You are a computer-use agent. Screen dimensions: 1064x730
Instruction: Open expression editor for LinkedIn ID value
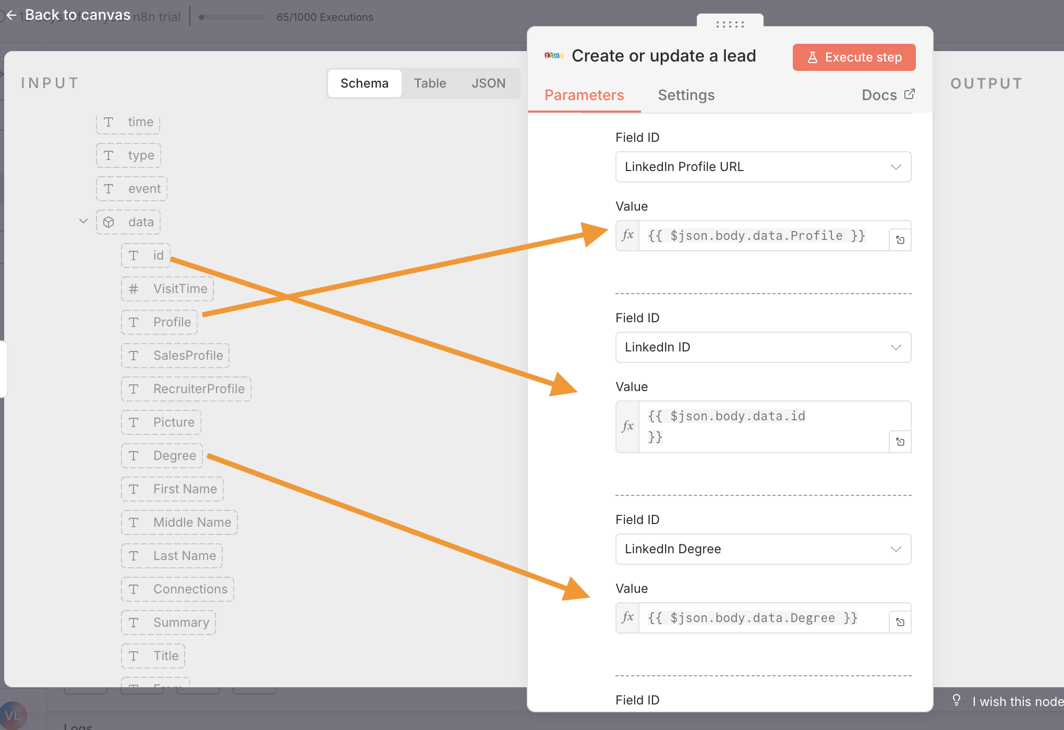[x=900, y=442]
